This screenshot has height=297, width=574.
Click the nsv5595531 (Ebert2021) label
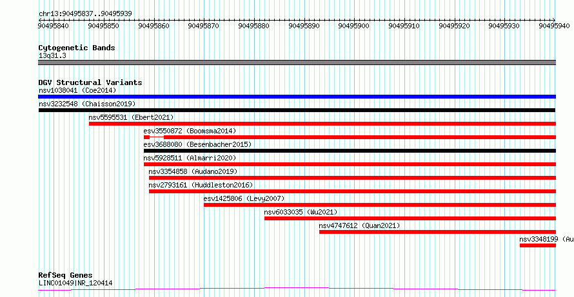point(131,117)
